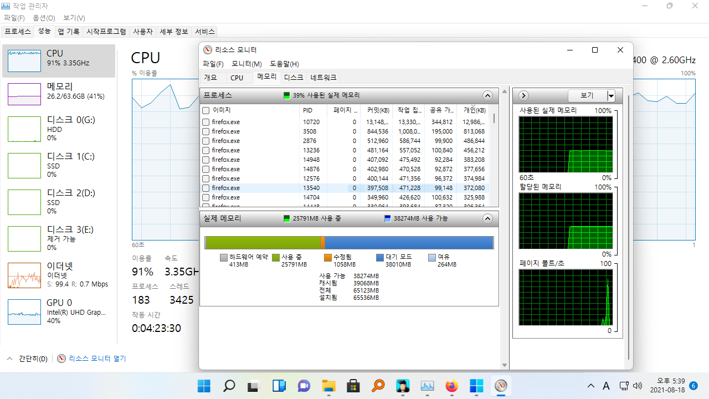Open the orange magnifier app in taskbar

(x=378, y=386)
